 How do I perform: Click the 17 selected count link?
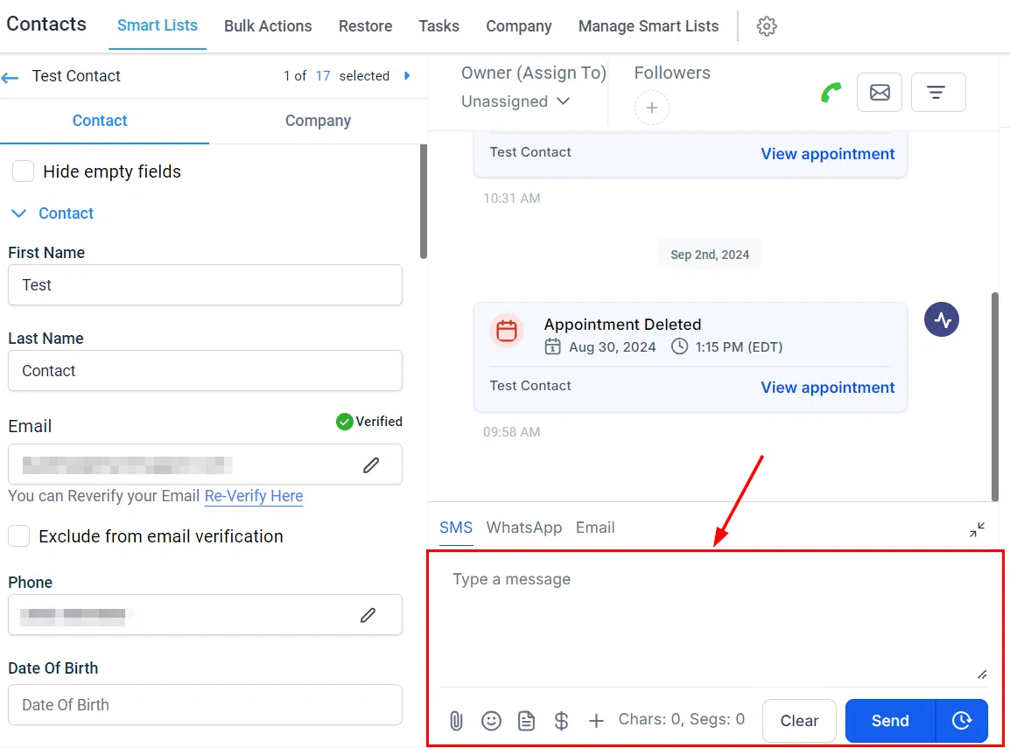click(323, 76)
